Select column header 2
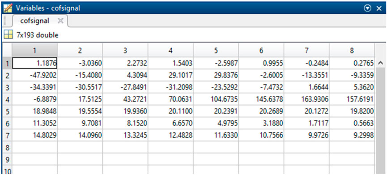387x175 pixels. 80,50
